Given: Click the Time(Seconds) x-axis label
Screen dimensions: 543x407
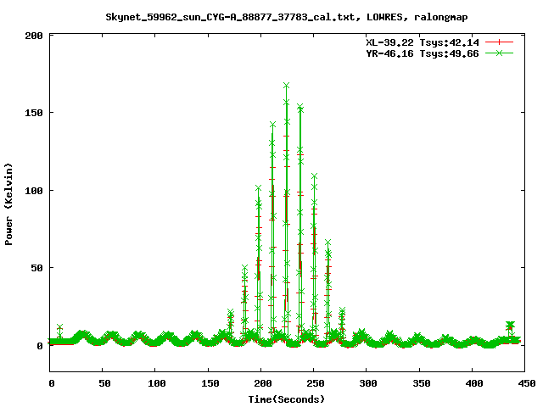Looking at the screenshot, I should pos(287,399).
